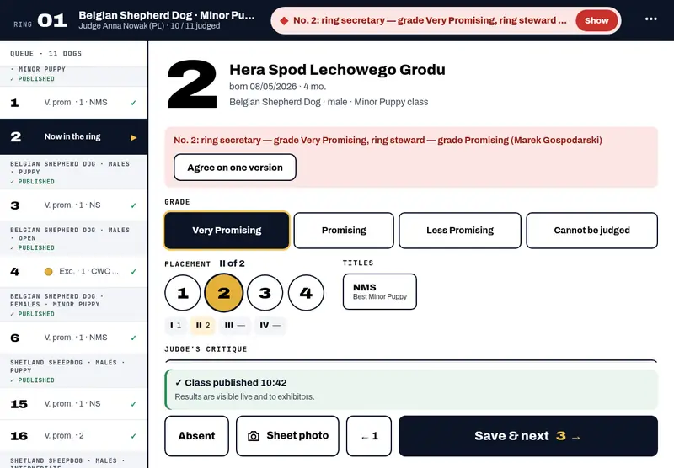Viewport: 674px width, 468px height.
Task: Open dog 15 in the queue
Action: (x=74, y=404)
